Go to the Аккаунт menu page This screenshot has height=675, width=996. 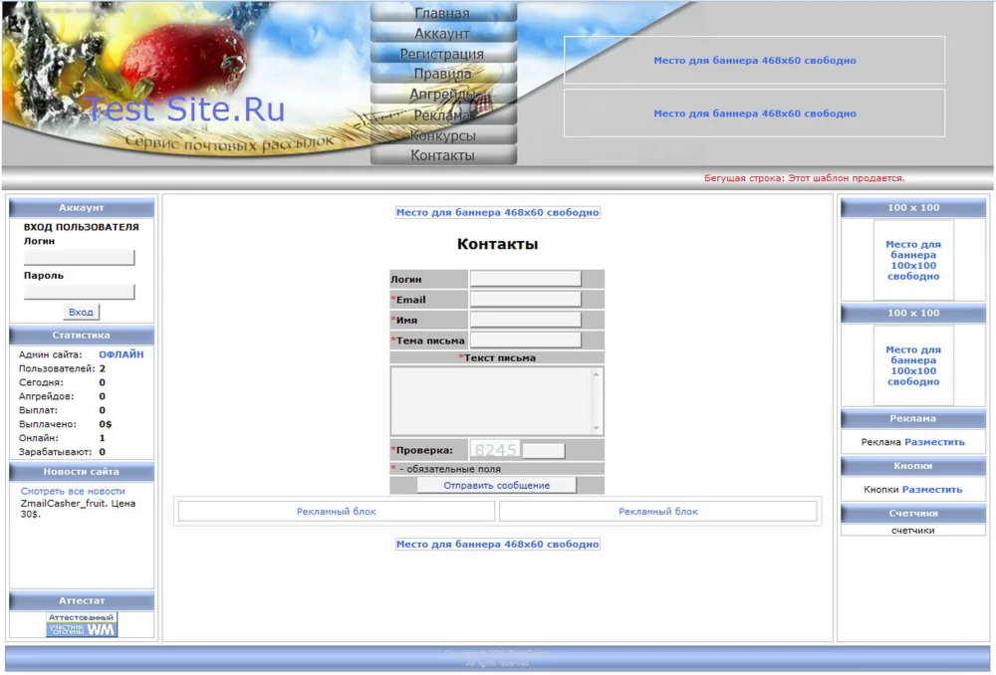[x=443, y=33]
